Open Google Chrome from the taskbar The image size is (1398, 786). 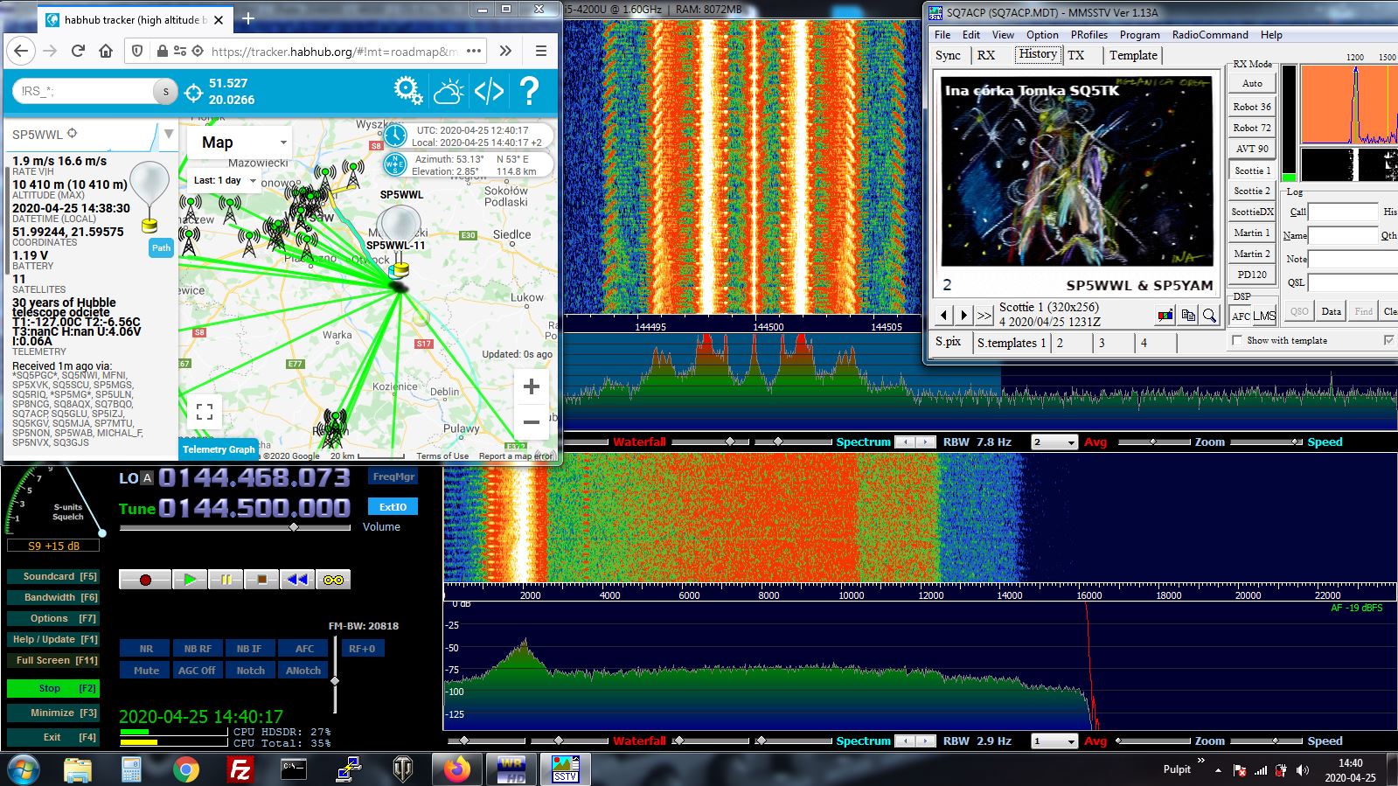[185, 769]
